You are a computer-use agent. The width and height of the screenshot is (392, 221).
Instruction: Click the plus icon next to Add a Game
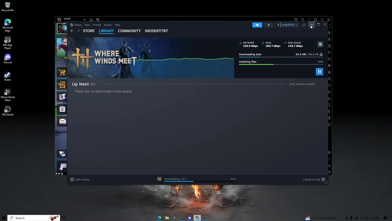(x=72, y=180)
